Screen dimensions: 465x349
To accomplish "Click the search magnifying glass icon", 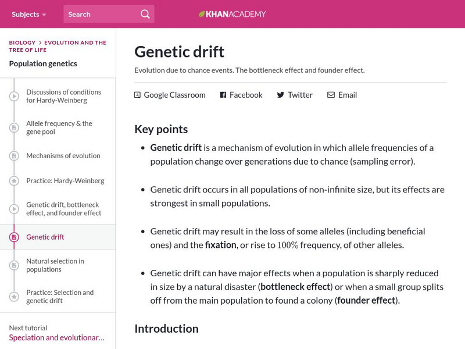I will tap(145, 13).
